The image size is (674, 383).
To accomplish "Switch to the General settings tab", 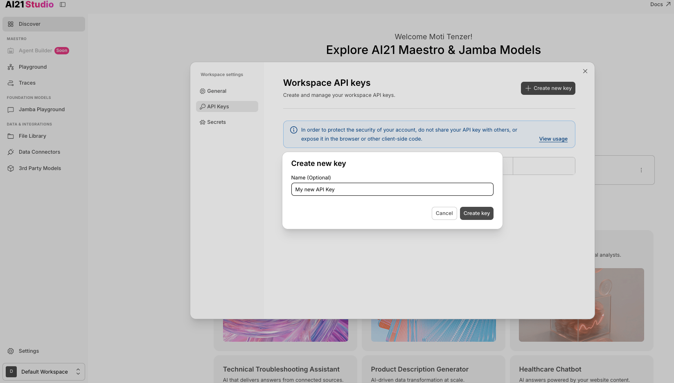I will click(227, 91).
